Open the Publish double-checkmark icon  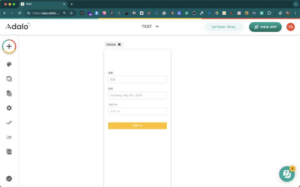9,122
